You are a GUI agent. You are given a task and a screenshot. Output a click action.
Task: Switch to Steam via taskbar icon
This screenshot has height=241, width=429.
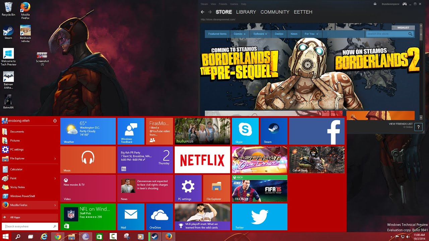click(155, 237)
